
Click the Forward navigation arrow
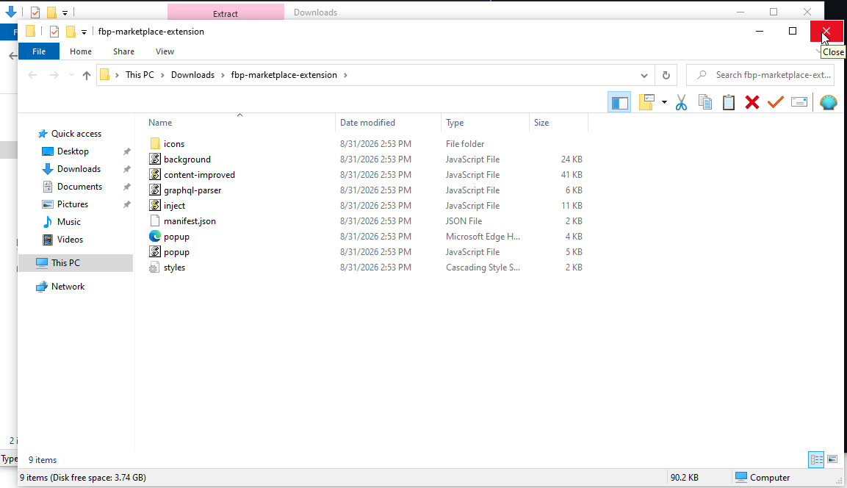tap(54, 75)
